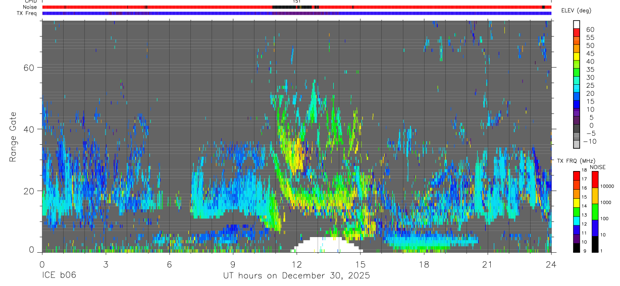Click the '100' label on NOISE legend

pos(604,218)
